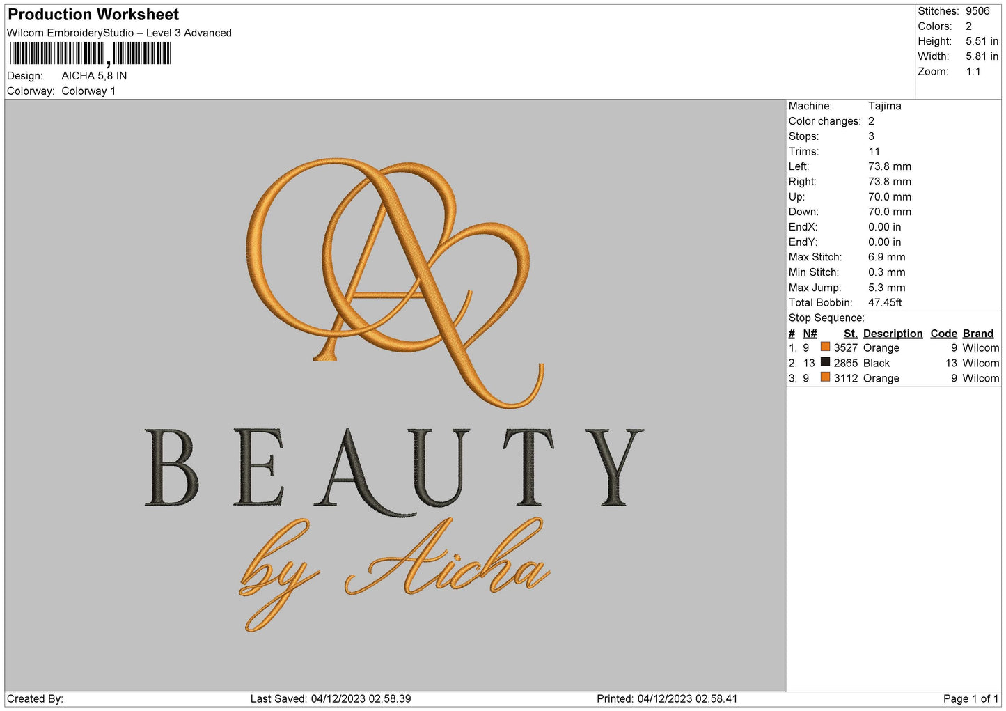Click the 'Code' column header
This screenshot has width=1006, height=711.
(943, 334)
